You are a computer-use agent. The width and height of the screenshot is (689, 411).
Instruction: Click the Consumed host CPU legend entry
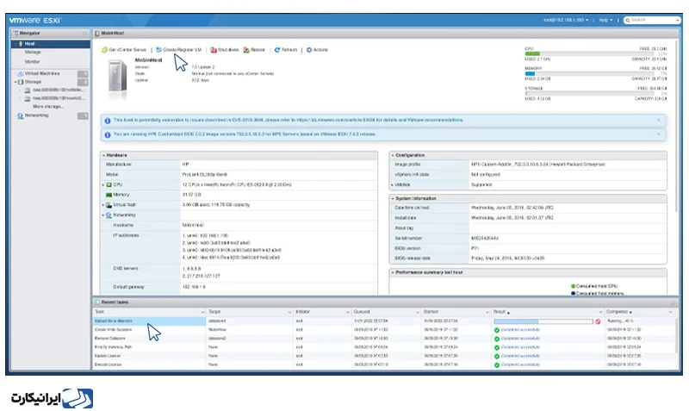pyautogui.click(x=593, y=287)
